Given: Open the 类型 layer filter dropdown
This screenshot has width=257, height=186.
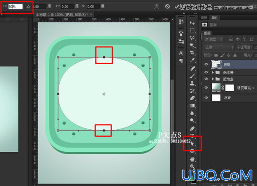Looking at the screenshot, I should [213, 39].
